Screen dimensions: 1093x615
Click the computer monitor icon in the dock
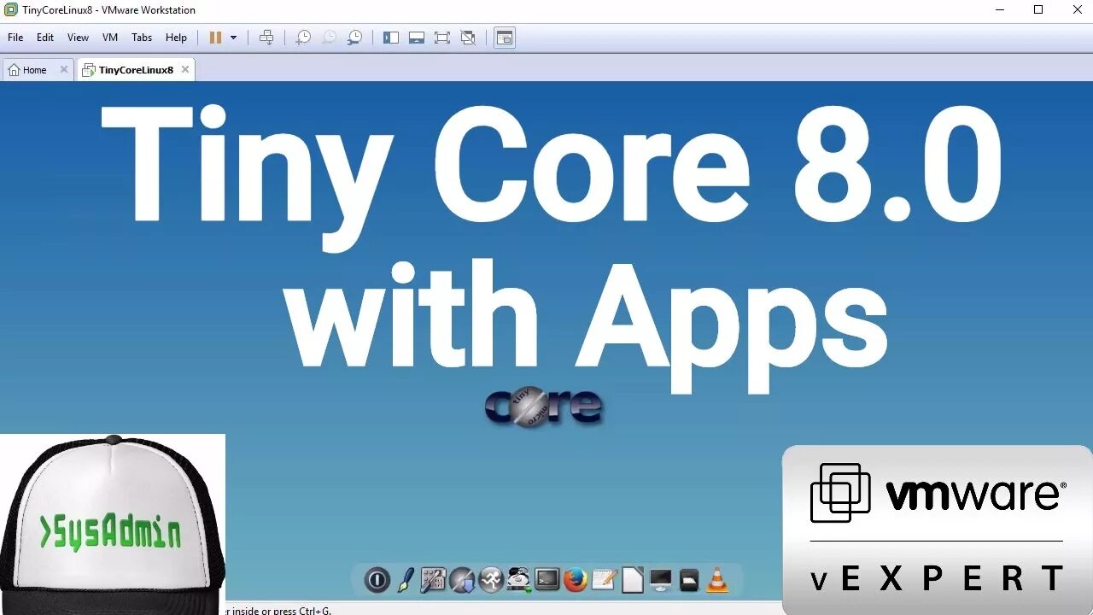click(661, 580)
